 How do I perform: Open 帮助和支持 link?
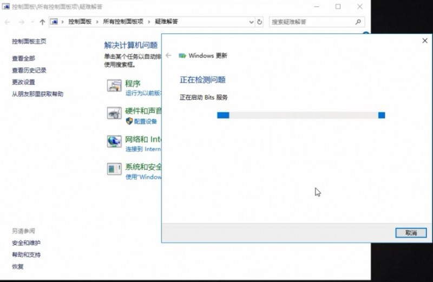point(26,255)
